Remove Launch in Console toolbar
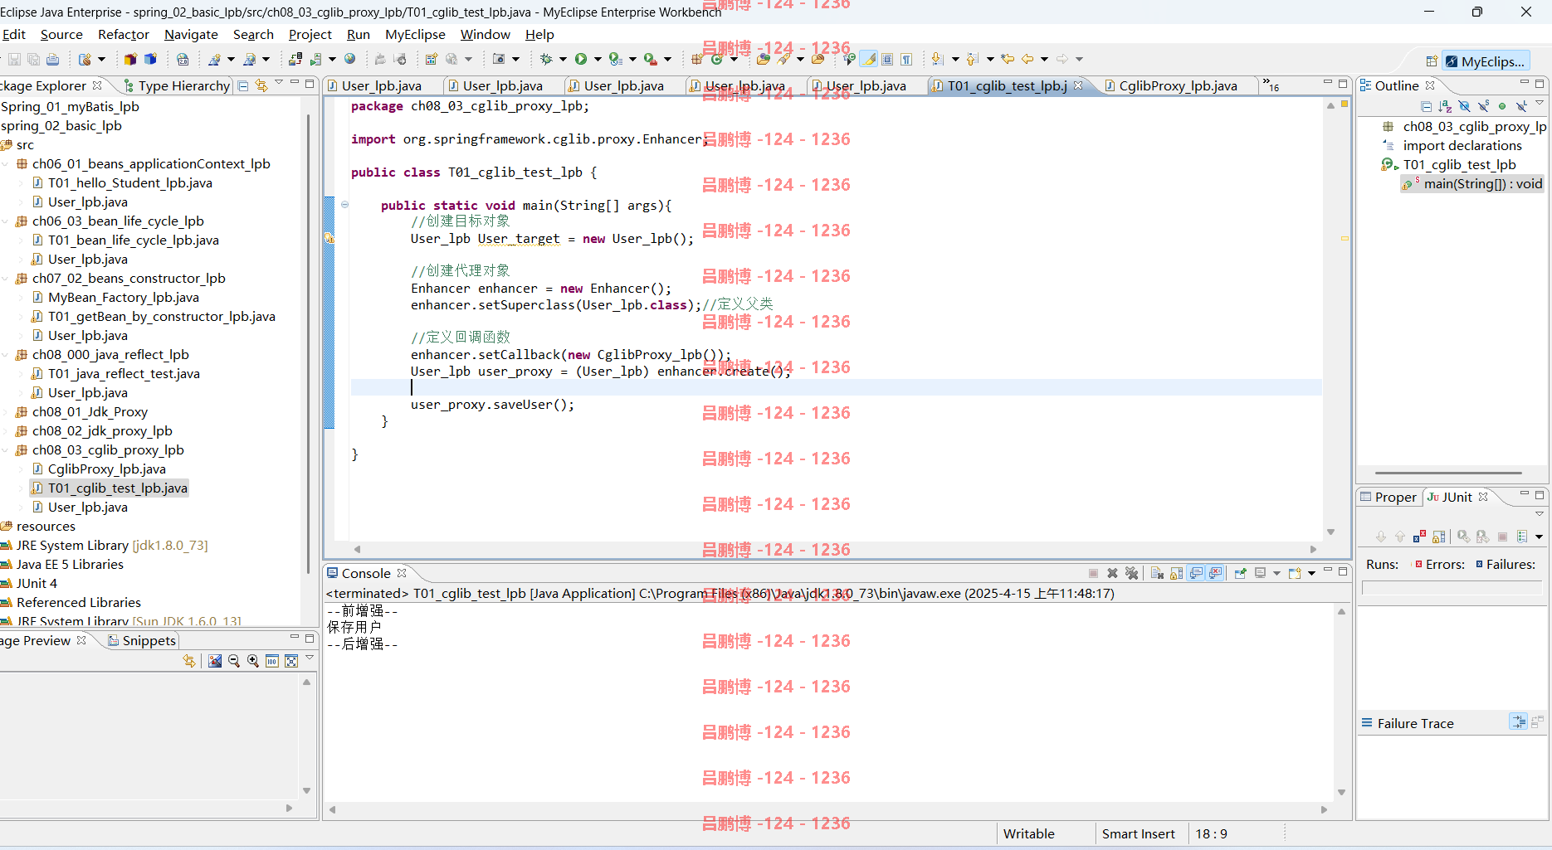The image size is (1552, 850). click(1112, 573)
